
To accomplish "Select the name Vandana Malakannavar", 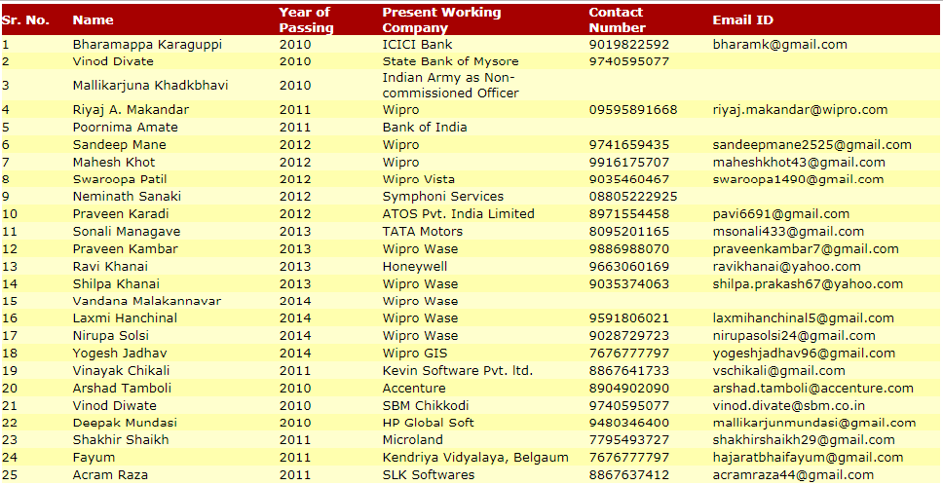I will pyautogui.click(x=146, y=301).
